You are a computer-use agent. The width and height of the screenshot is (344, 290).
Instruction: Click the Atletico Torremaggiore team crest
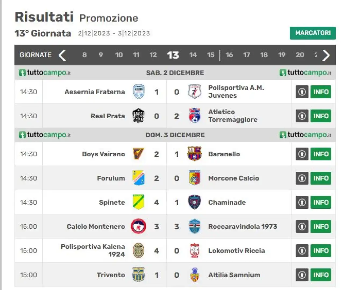195,116
